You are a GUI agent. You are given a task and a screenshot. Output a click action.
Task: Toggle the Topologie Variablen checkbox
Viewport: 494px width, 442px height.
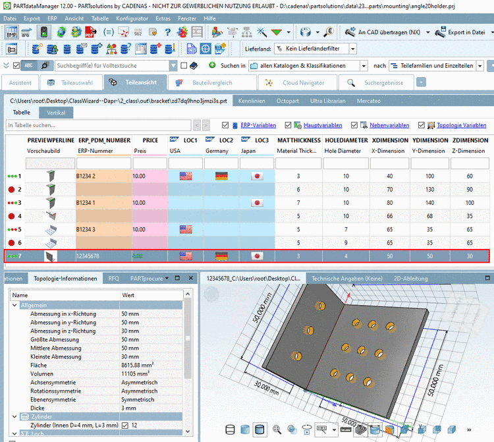click(422, 125)
